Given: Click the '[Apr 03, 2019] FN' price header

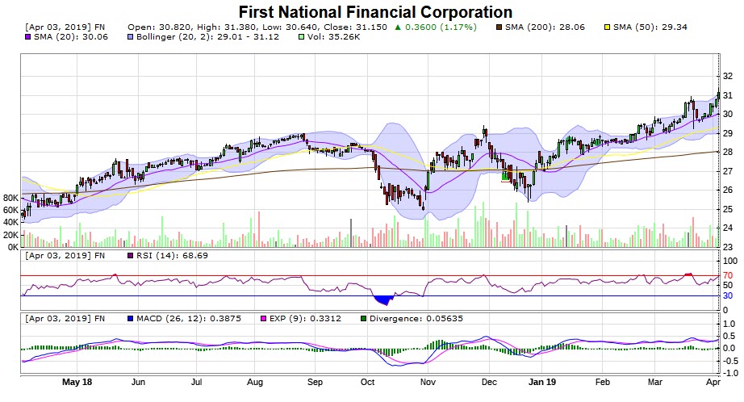Looking at the screenshot, I should coord(65,27).
